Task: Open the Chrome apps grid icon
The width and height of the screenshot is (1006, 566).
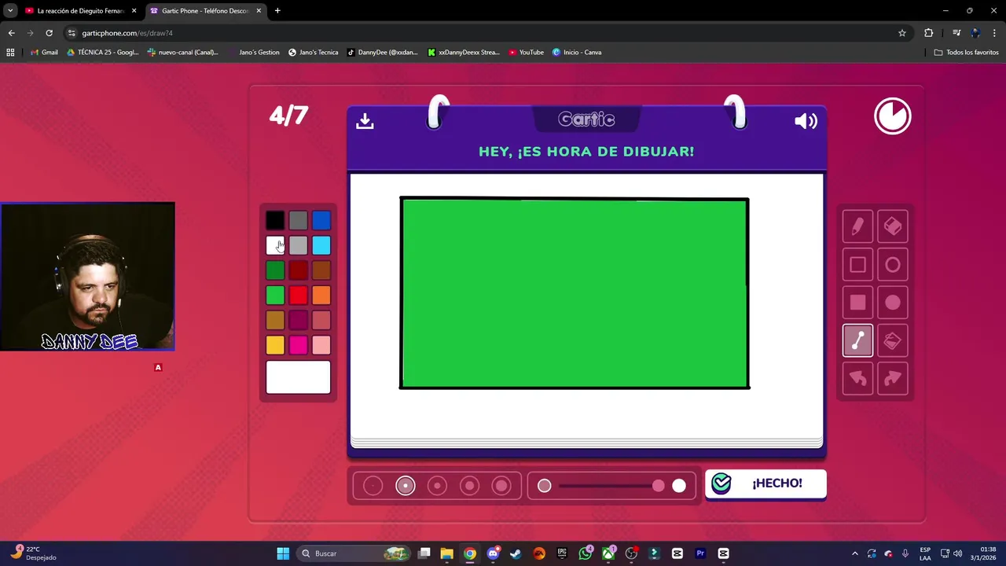Action: [10, 53]
